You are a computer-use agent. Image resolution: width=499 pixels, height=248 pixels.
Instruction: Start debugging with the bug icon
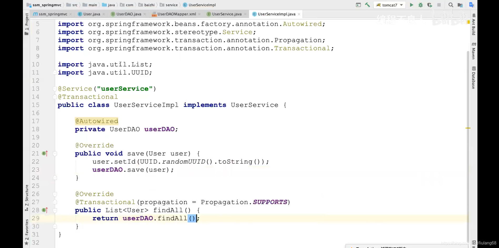(420, 5)
